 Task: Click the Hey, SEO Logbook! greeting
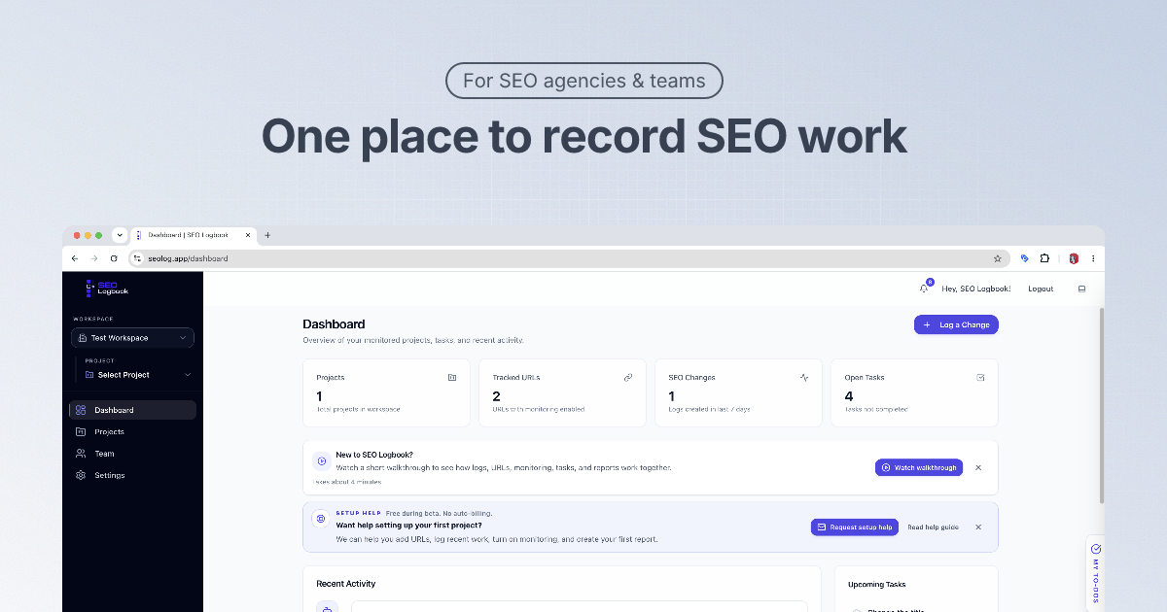pos(976,289)
